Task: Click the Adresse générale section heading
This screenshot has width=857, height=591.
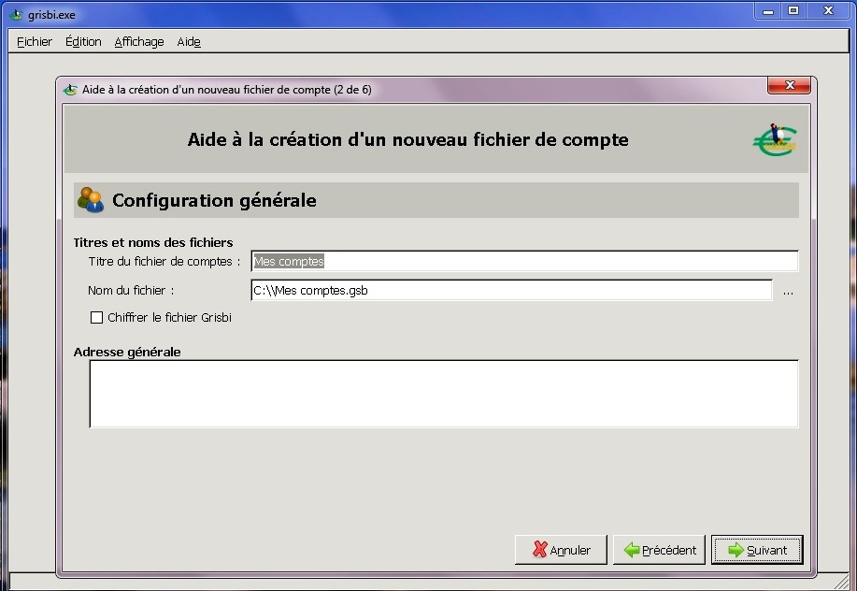Action: pyautogui.click(x=127, y=353)
